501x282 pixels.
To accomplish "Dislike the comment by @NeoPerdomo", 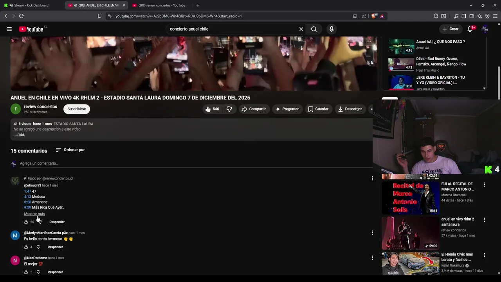I will tap(38, 272).
